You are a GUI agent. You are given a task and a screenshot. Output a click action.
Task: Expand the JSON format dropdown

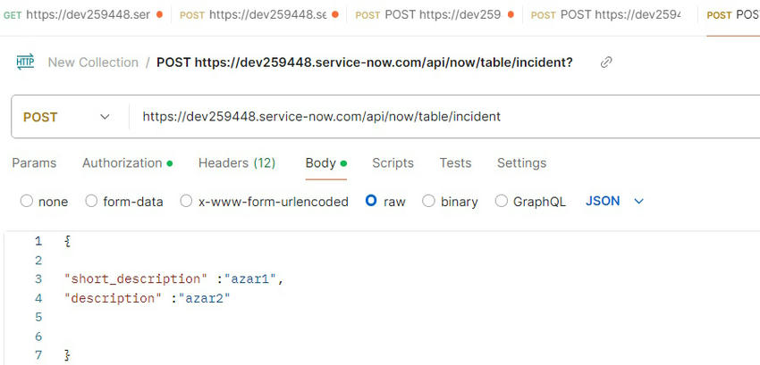[x=615, y=202]
